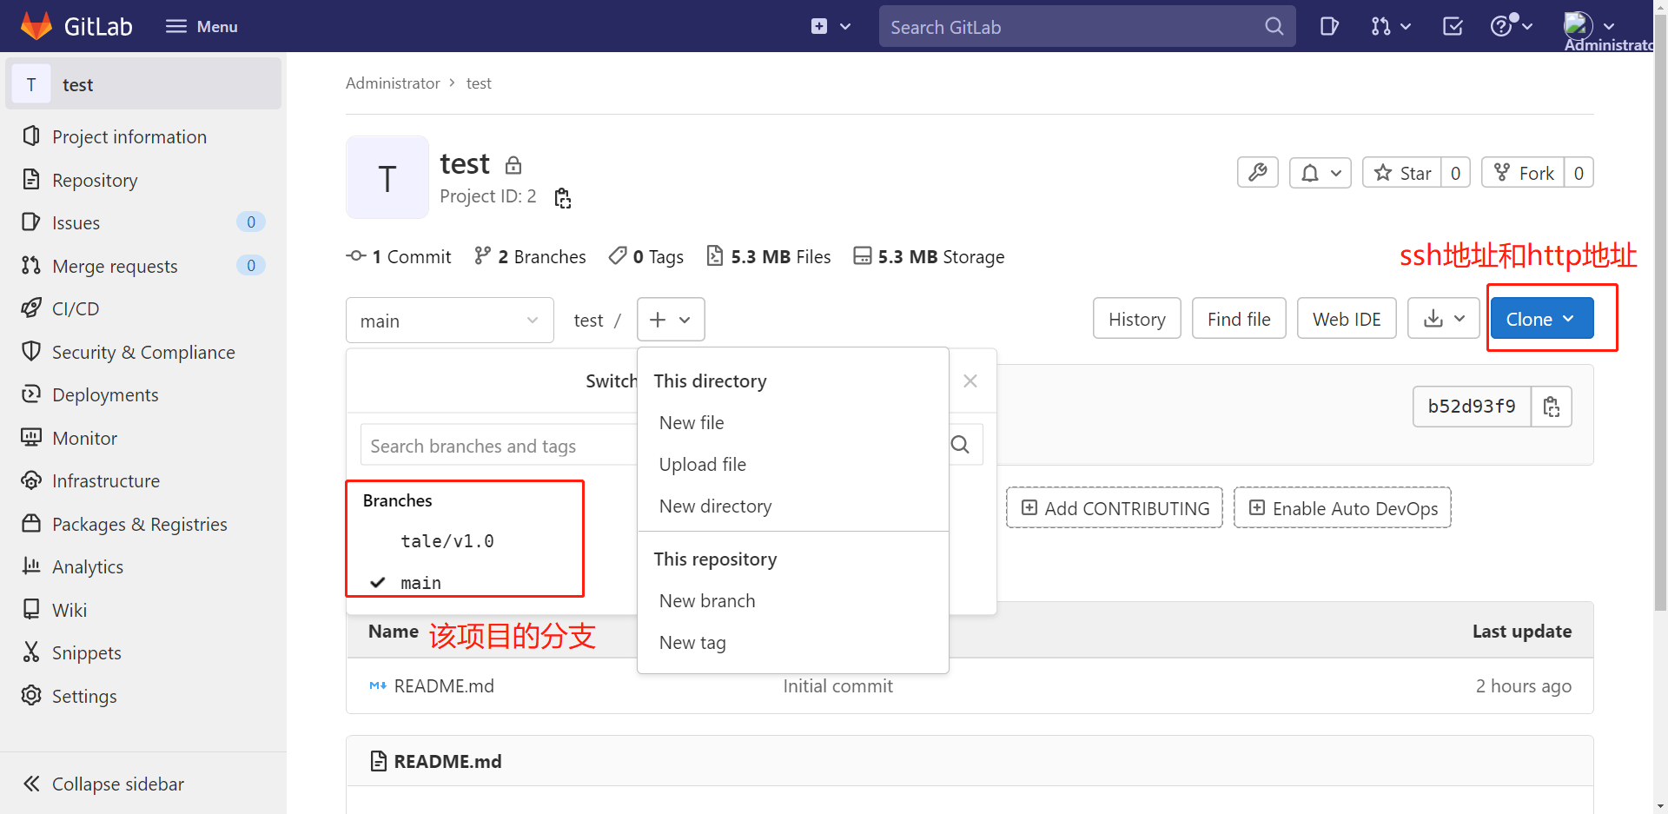Click the GitLab fox logo
Image resolution: width=1668 pixels, height=814 pixels.
36,25
